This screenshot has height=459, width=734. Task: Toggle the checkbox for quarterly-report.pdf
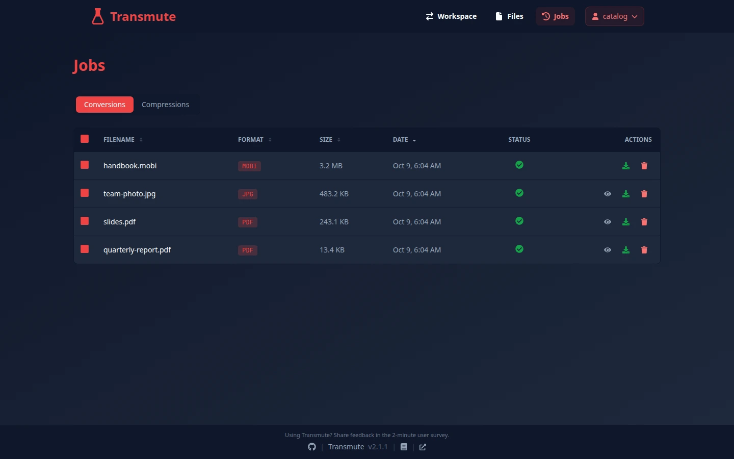click(x=85, y=249)
